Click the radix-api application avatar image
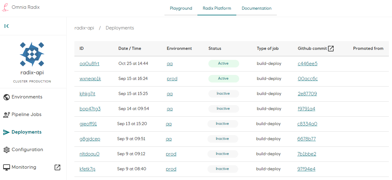392x180 pixels. (x=32, y=54)
